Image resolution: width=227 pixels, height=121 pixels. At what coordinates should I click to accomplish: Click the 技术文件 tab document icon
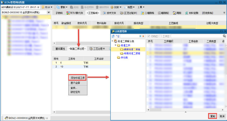point(104,13)
